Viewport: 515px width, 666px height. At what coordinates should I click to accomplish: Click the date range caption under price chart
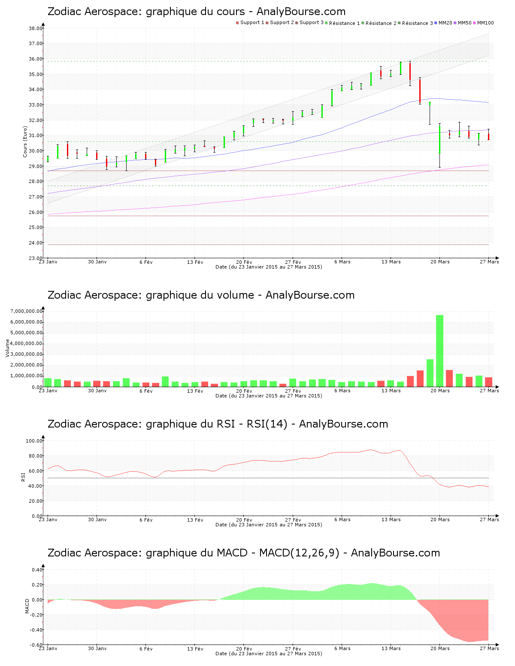point(269,267)
